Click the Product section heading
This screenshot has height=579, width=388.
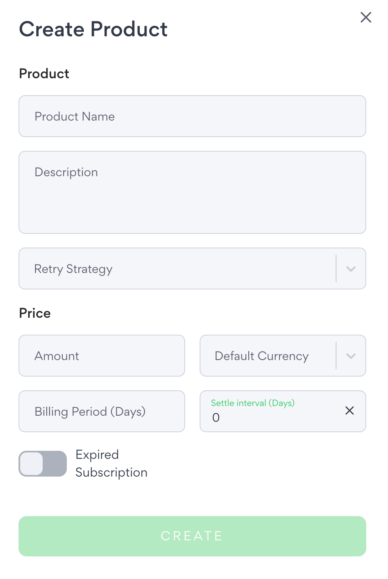pos(44,74)
